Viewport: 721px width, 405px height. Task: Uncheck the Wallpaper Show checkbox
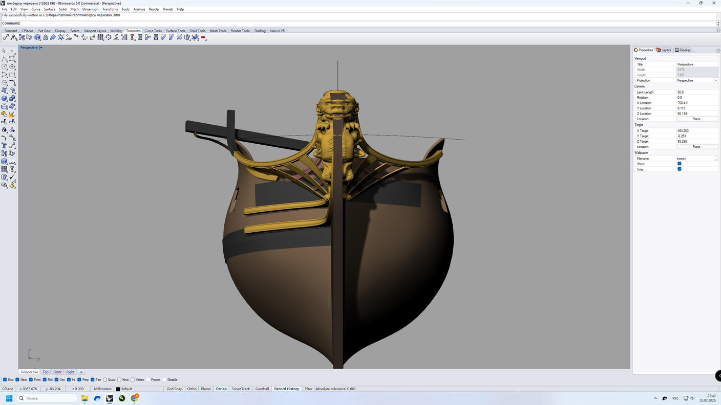click(680, 164)
